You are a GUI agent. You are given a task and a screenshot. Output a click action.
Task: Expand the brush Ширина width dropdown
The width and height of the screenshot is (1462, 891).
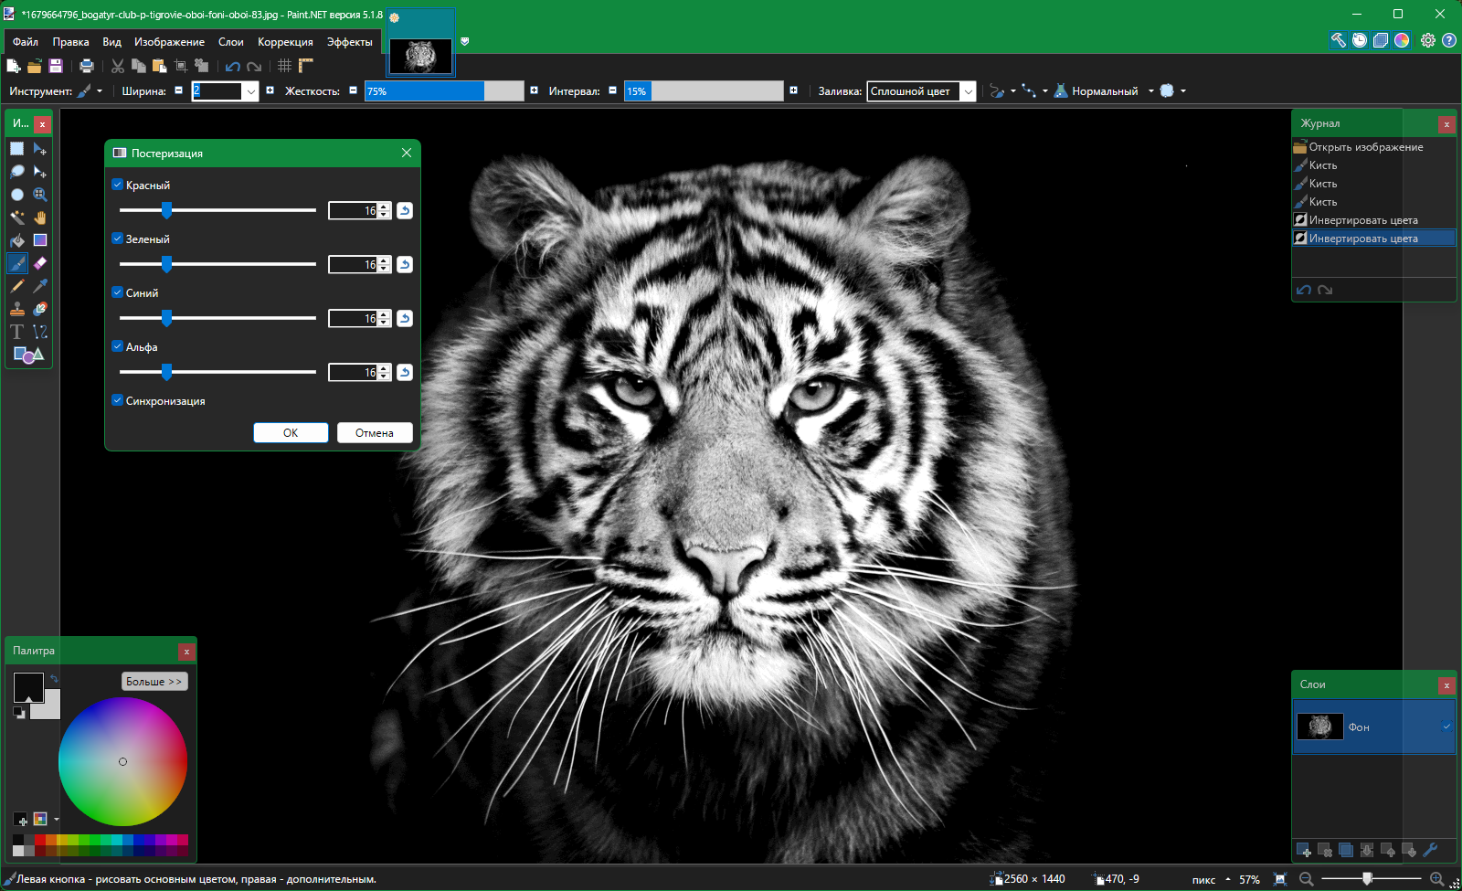click(x=250, y=91)
